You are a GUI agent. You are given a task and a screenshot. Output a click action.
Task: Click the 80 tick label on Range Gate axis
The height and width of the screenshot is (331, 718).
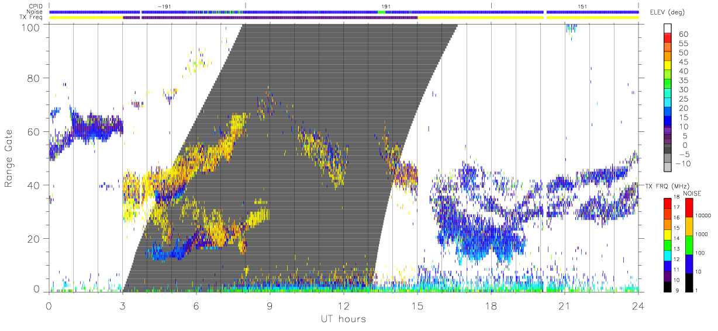[x=34, y=78]
